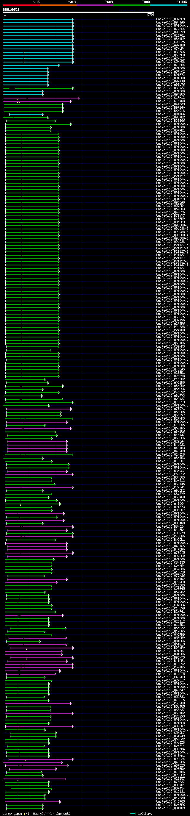Image resolution: width=190 pixels, height=816 pixels.
Task: Select the UniRef100_C5FQ12 label
Action: [170, 474]
